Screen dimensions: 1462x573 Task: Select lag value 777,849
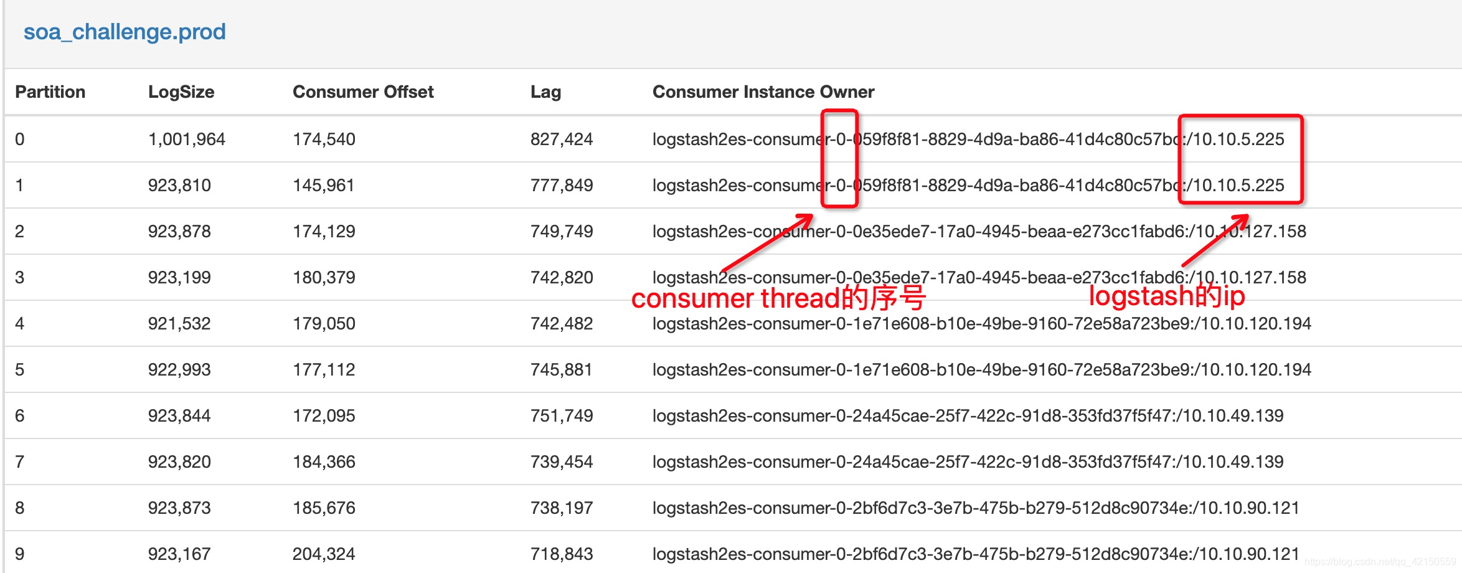tap(562, 185)
